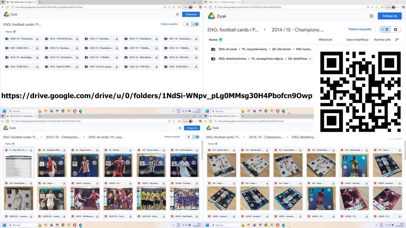Screen dimensions: 406x228
Task: Open the 0 - CHL 2014-15 checklist thumbnail
Action: pos(19,165)
